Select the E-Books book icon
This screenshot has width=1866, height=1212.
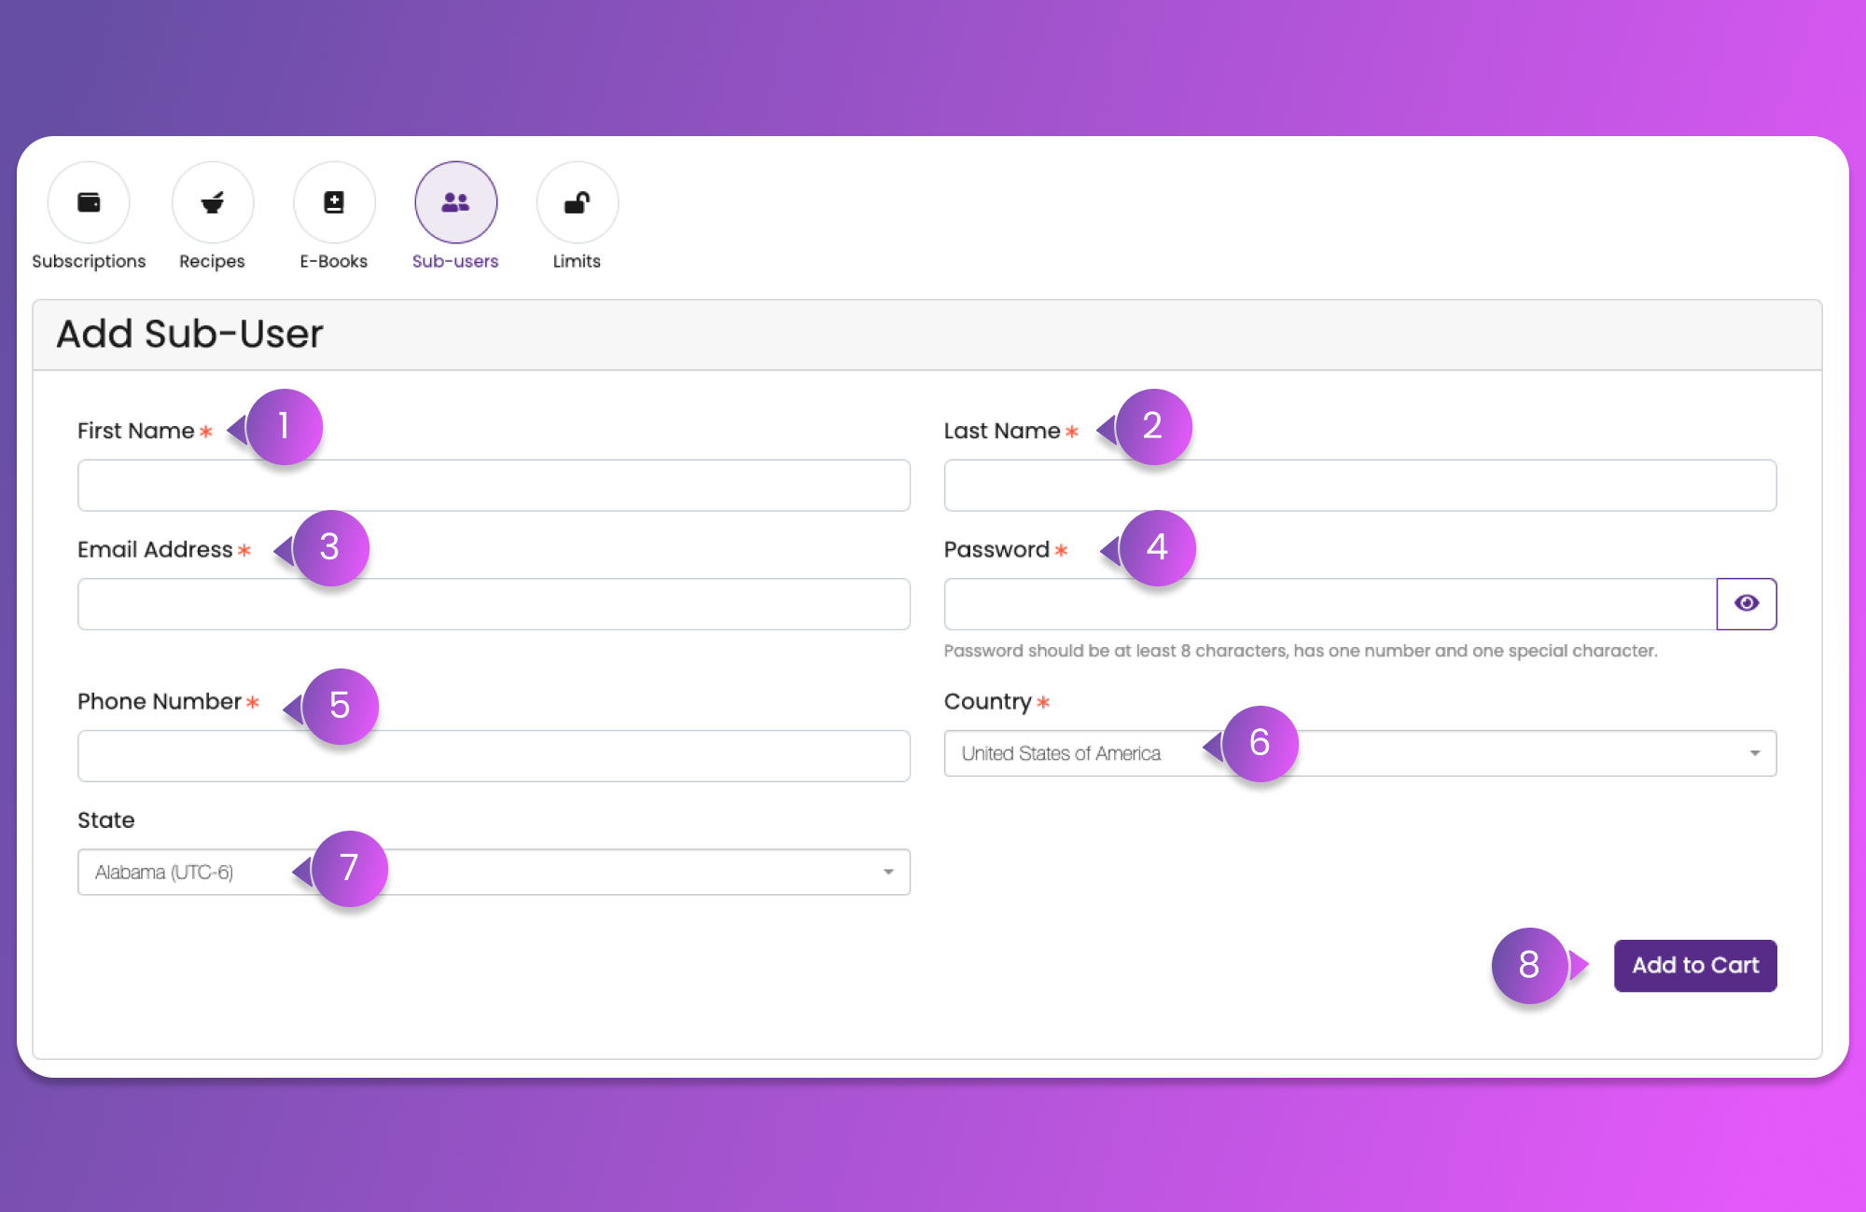click(334, 202)
